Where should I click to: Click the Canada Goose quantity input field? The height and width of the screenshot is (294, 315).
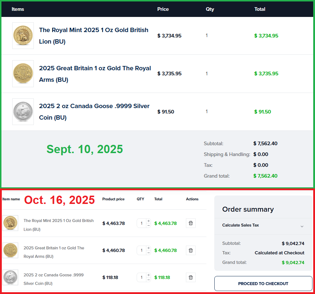point(142,277)
